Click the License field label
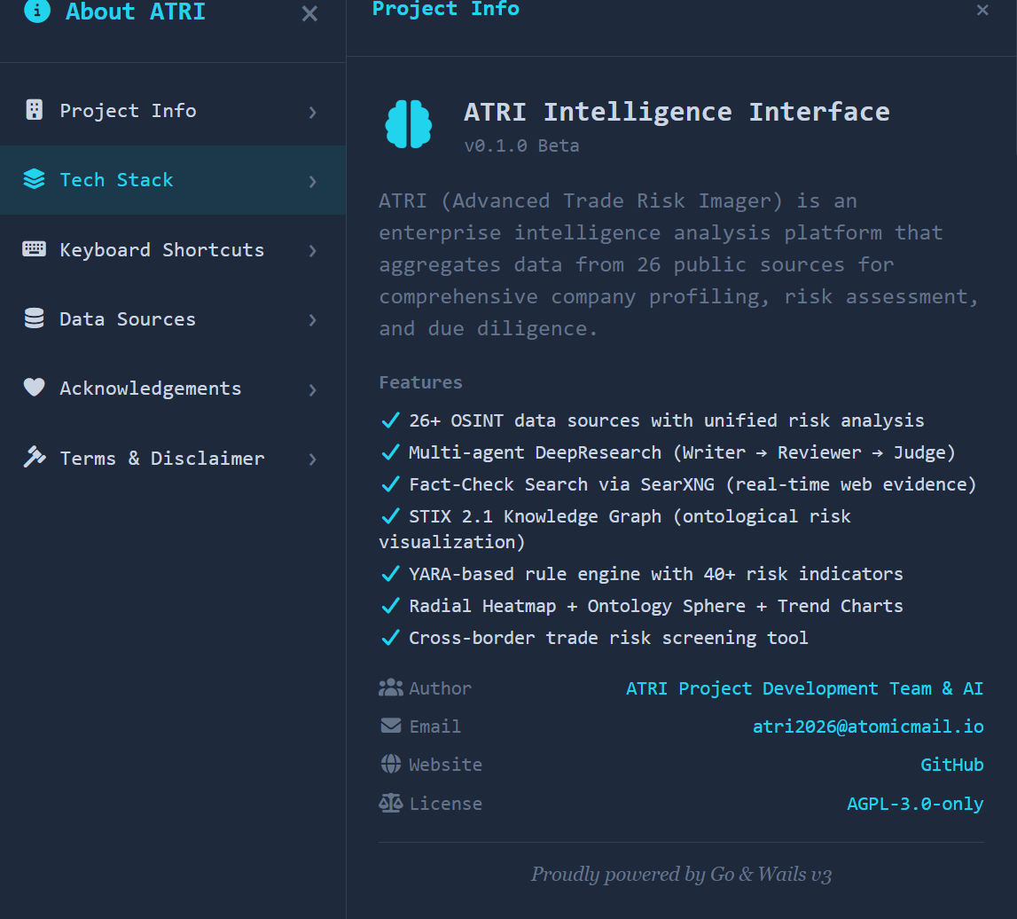Viewport: 1017px width, 919px height. pos(445,804)
